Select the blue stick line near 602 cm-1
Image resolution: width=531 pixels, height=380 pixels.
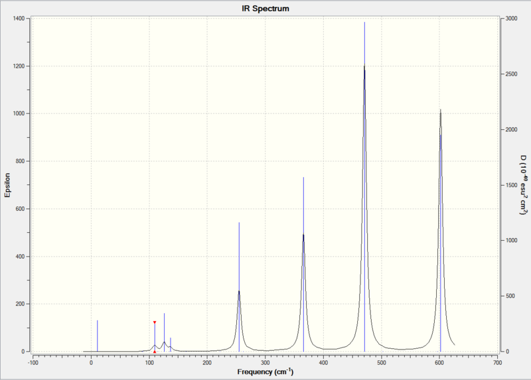coord(440,243)
